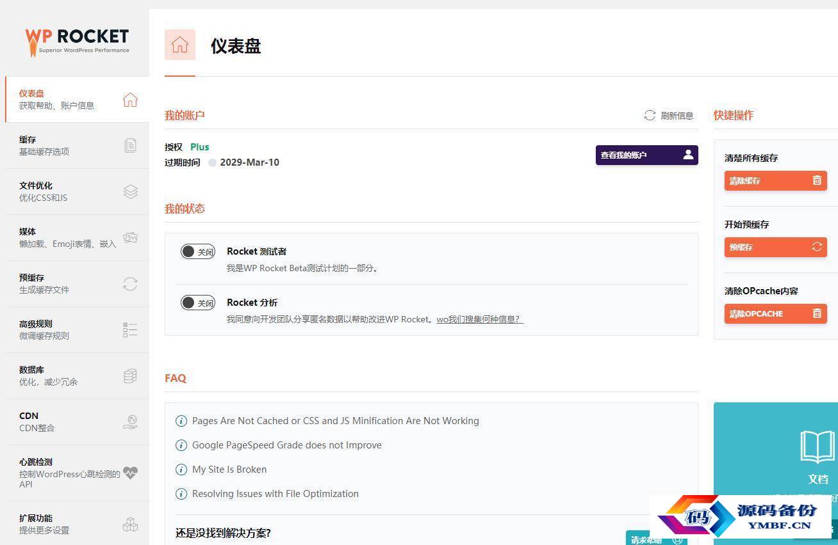The width and height of the screenshot is (838, 545).
Task: Click the user icon on 查看我的账户 button
Action: tap(688, 155)
